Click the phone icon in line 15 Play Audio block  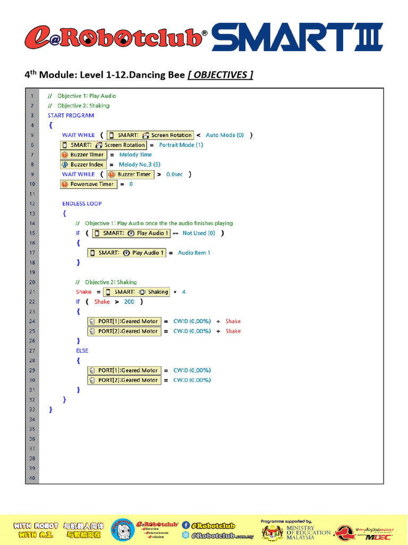click(x=97, y=233)
